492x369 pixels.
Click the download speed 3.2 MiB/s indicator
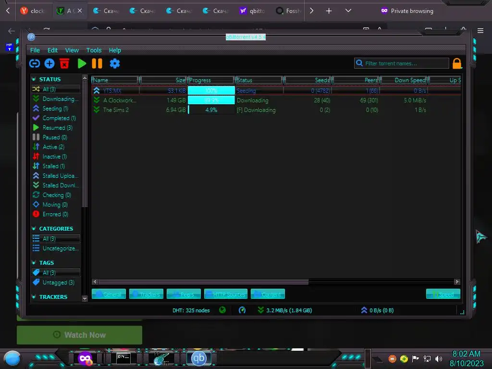click(x=285, y=310)
